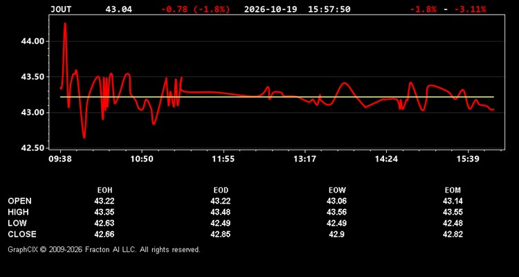The image size is (519, 277).
Task: Click the GraphCIX copyright notice
Action: coord(104,249)
